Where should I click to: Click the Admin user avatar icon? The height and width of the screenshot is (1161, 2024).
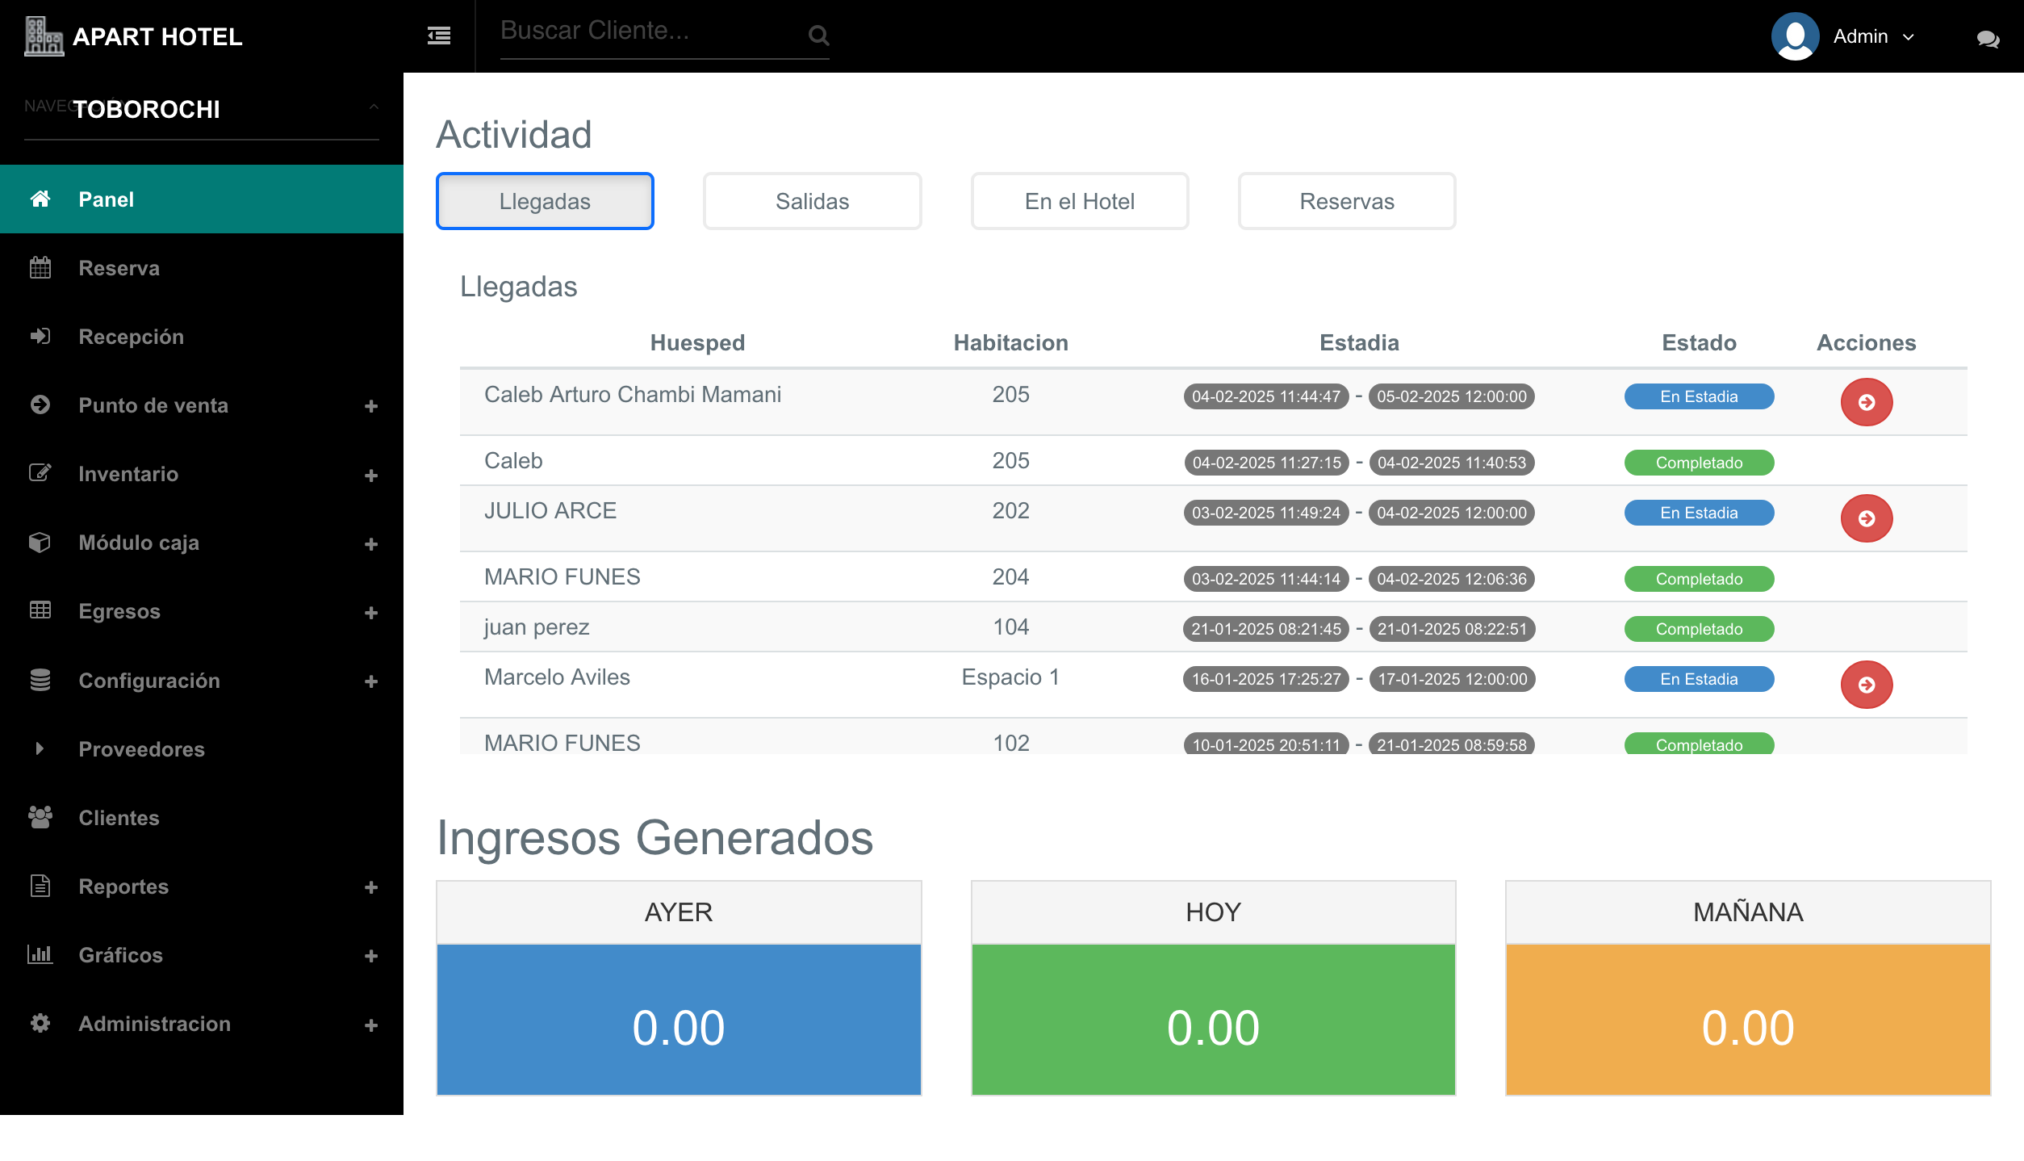click(1795, 36)
